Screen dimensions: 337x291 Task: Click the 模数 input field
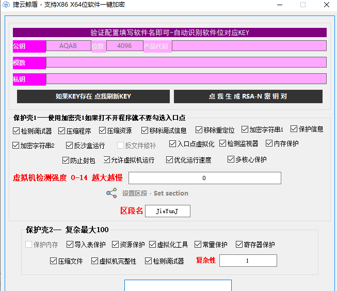tap(186, 62)
